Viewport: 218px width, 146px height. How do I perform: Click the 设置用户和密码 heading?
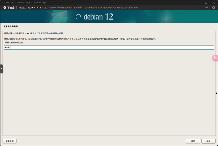click(11, 26)
